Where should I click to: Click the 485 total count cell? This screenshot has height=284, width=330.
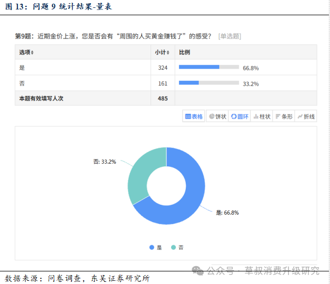point(163,98)
